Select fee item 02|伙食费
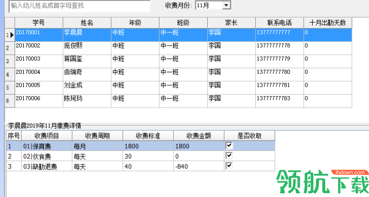Screen dimensions: 369x197 pyautogui.click(x=47, y=156)
